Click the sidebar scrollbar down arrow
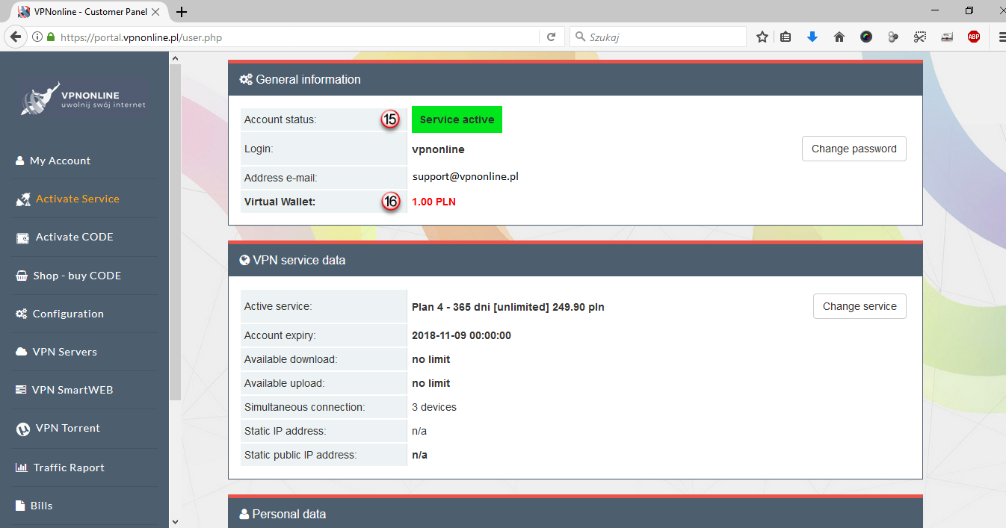 [175, 521]
